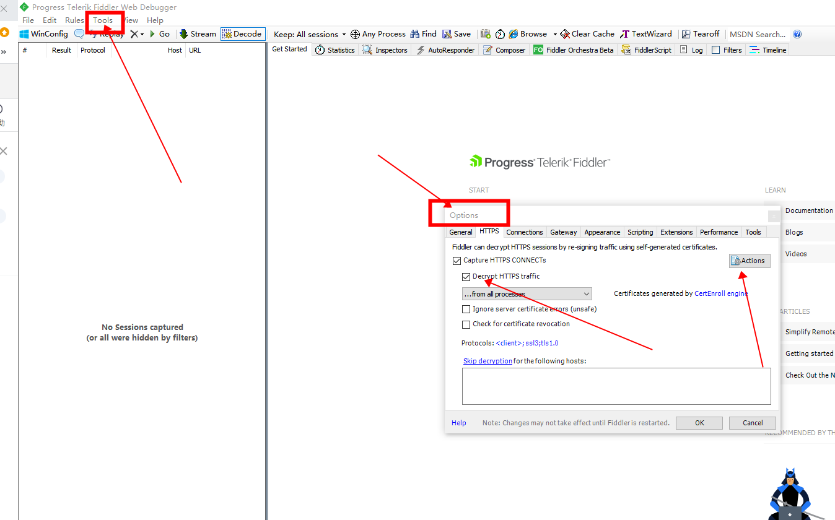Open Find with binoculars icon

coord(423,34)
